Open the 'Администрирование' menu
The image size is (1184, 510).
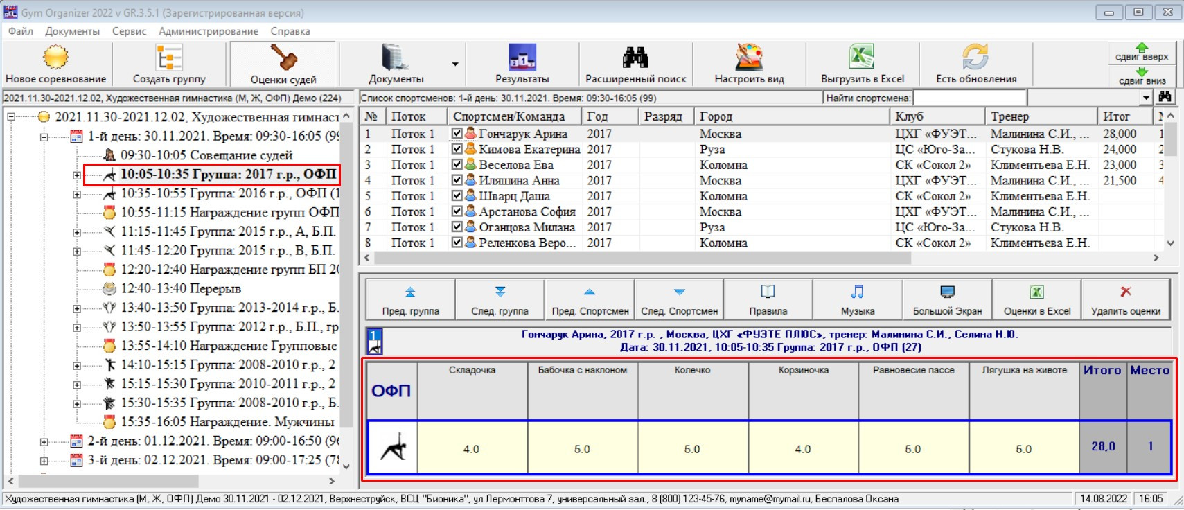[208, 31]
